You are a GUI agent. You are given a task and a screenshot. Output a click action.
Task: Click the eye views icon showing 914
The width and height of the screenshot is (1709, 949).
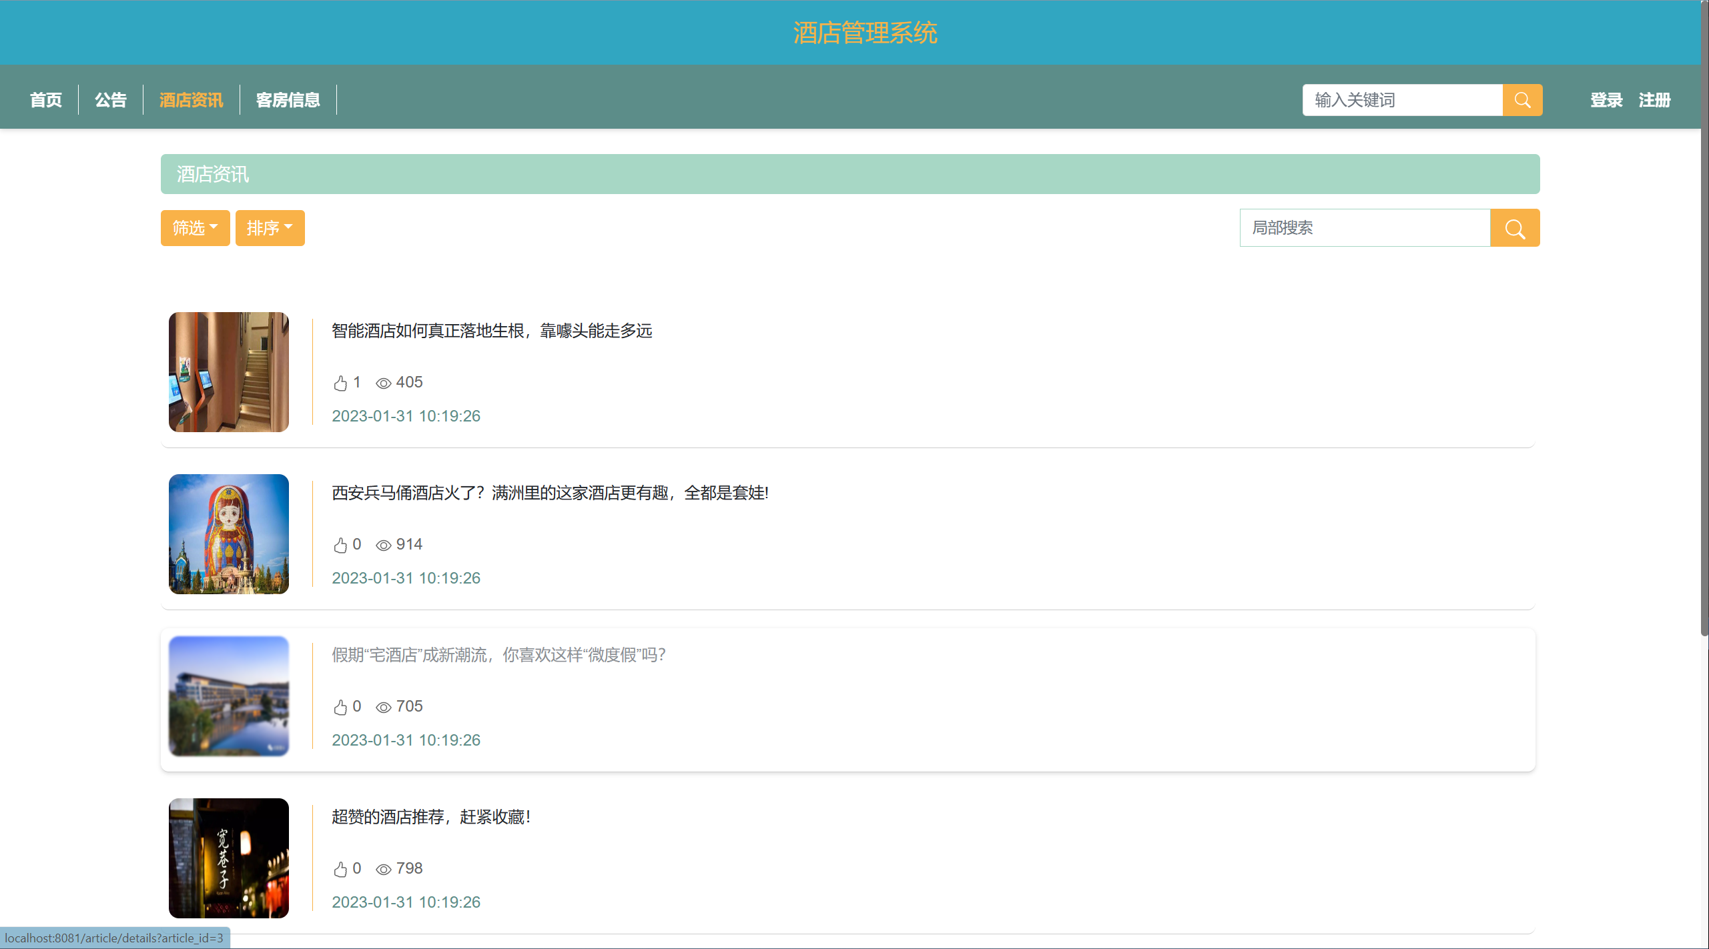pyautogui.click(x=383, y=546)
